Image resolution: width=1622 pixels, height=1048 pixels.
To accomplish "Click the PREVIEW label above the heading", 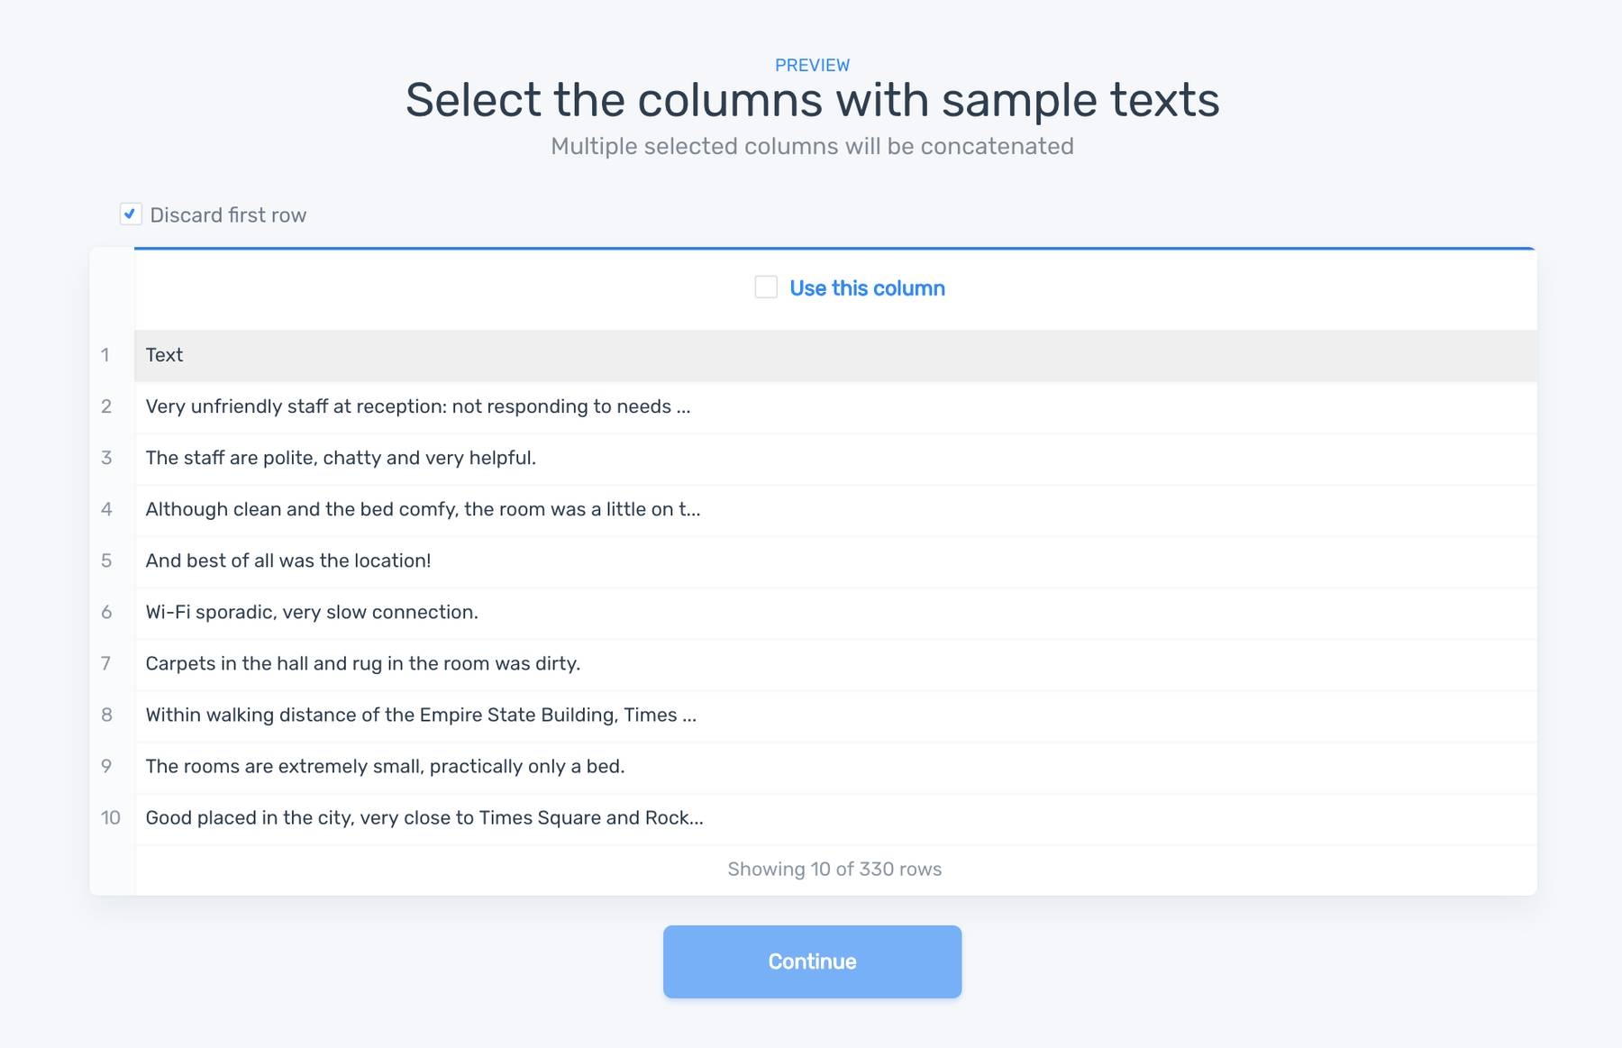I will [812, 65].
